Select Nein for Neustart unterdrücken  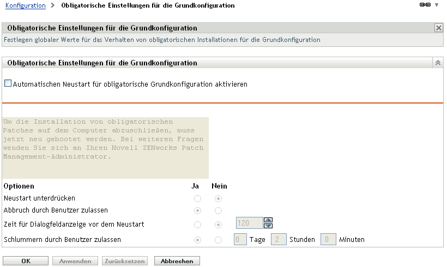(x=218, y=198)
